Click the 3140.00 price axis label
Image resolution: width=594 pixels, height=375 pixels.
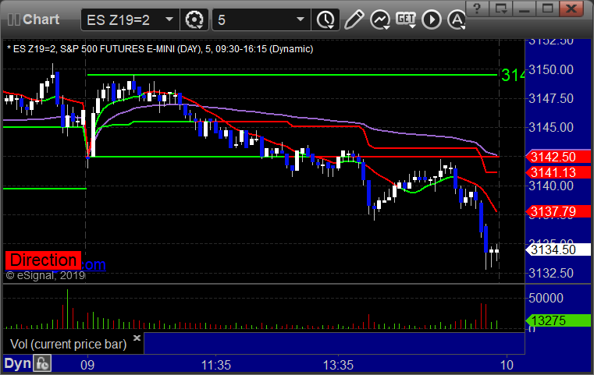coord(551,186)
